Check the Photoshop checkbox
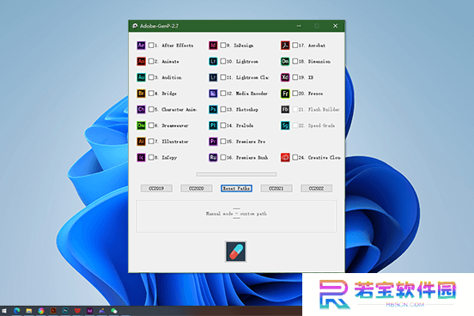Screen dimensions: 474x316 (x=223, y=109)
